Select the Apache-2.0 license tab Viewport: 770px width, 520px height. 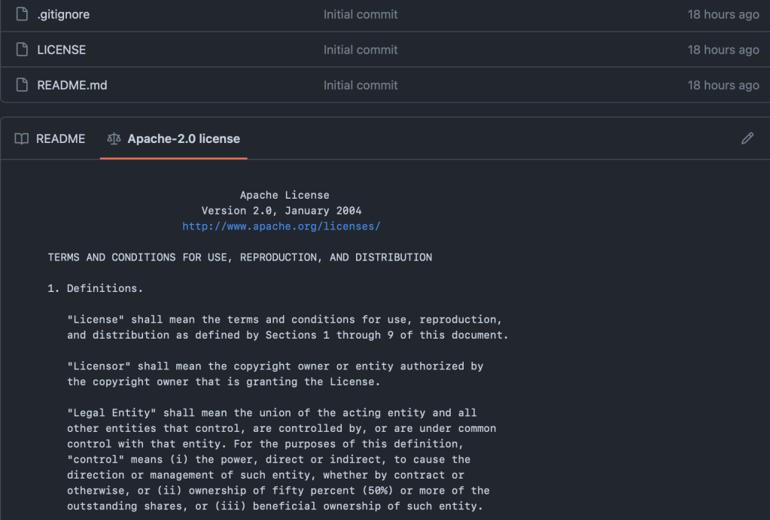pos(184,138)
